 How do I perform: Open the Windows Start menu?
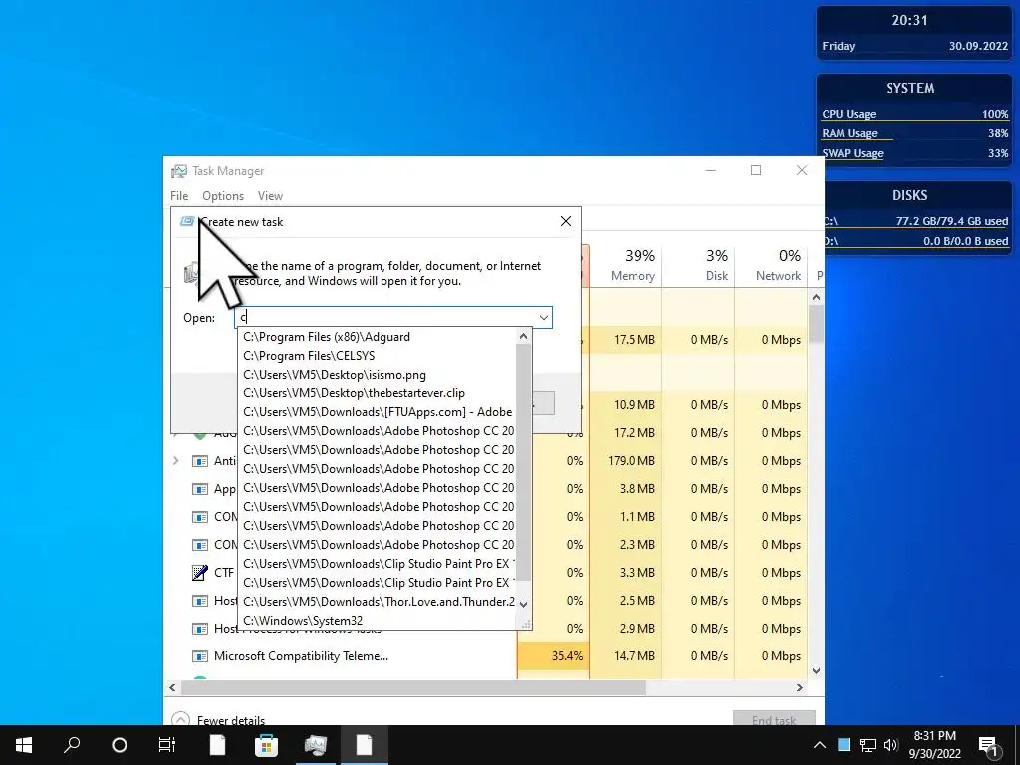[x=24, y=745]
